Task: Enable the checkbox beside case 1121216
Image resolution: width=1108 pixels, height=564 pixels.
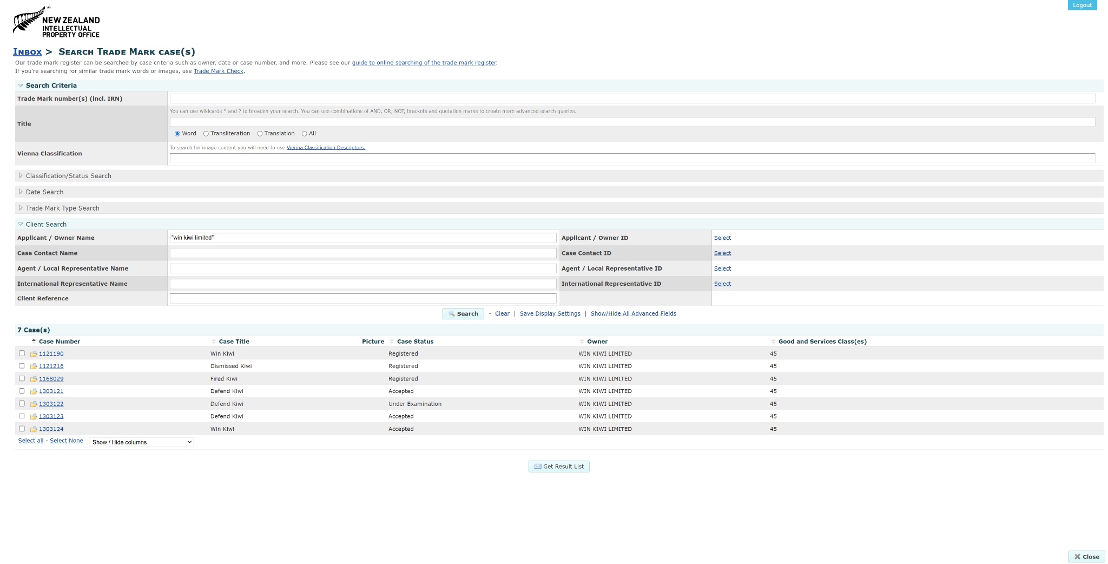Action: (22, 366)
